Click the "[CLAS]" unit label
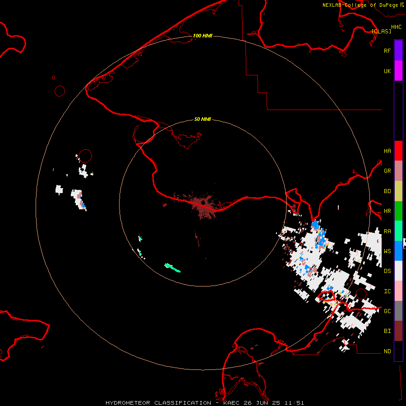The width and height of the screenshot is (406, 406). pyautogui.click(x=381, y=31)
